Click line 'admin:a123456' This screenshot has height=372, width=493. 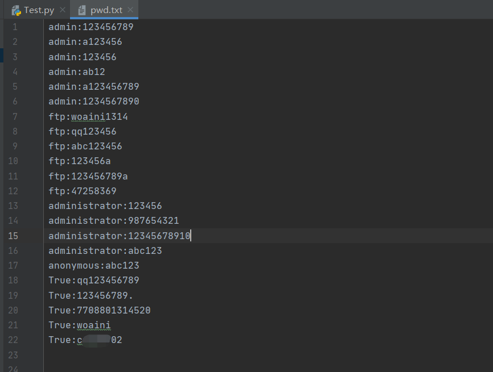click(x=85, y=41)
